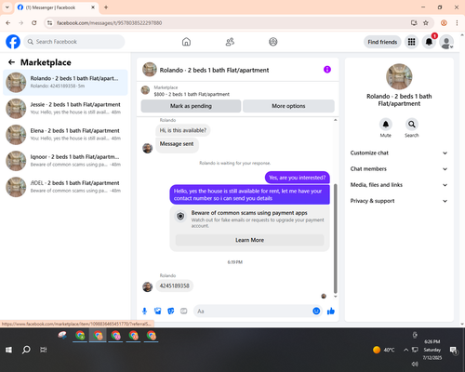Open Windows notification center icon
The width and height of the screenshot is (465, 372).
[x=454, y=350]
